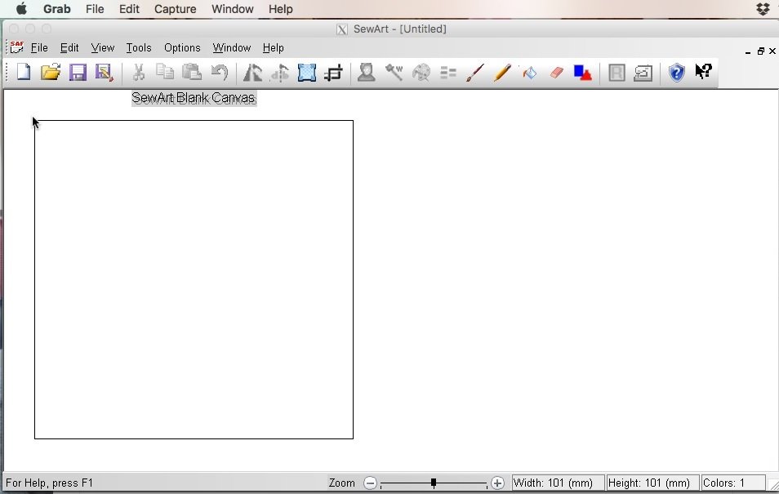779x494 pixels.
Task: Open the Tools menu
Action: [x=139, y=48]
